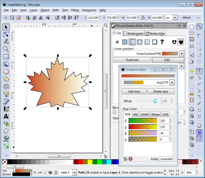Screen dimensions: 205x178
Task: Expand the Affect toolbar overflow chevron
Action: [x=199, y=18]
